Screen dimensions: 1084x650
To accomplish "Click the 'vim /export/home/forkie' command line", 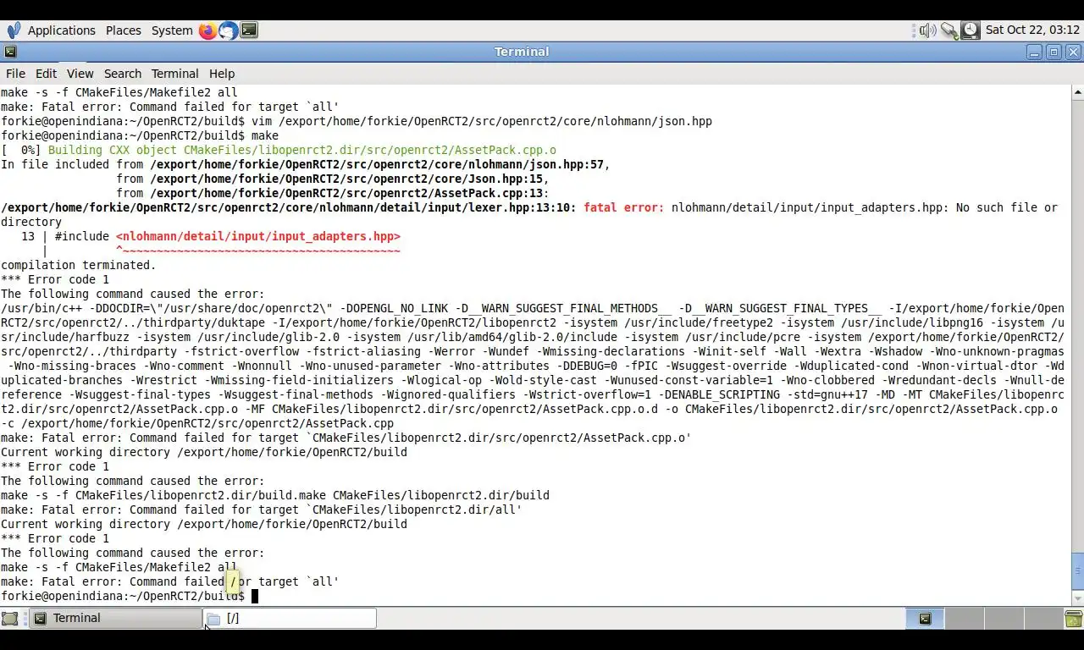I will 357,121.
